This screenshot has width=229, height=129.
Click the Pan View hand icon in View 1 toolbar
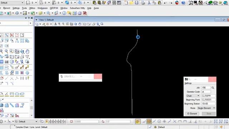pos(79,24)
